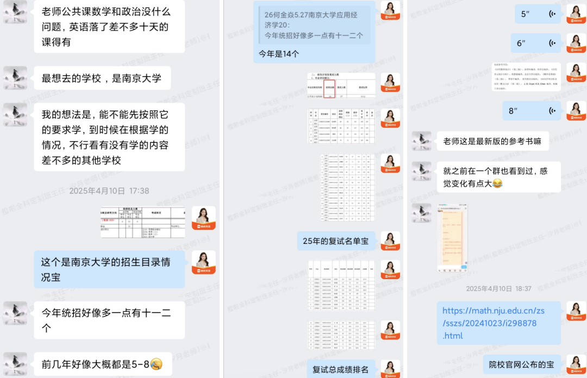Tap teacher avatar beside "复试总成绩排名"

tap(390, 369)
